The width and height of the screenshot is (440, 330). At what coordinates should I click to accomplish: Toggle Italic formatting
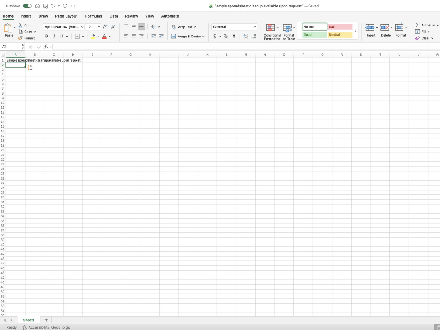click(x=54, y=36)
